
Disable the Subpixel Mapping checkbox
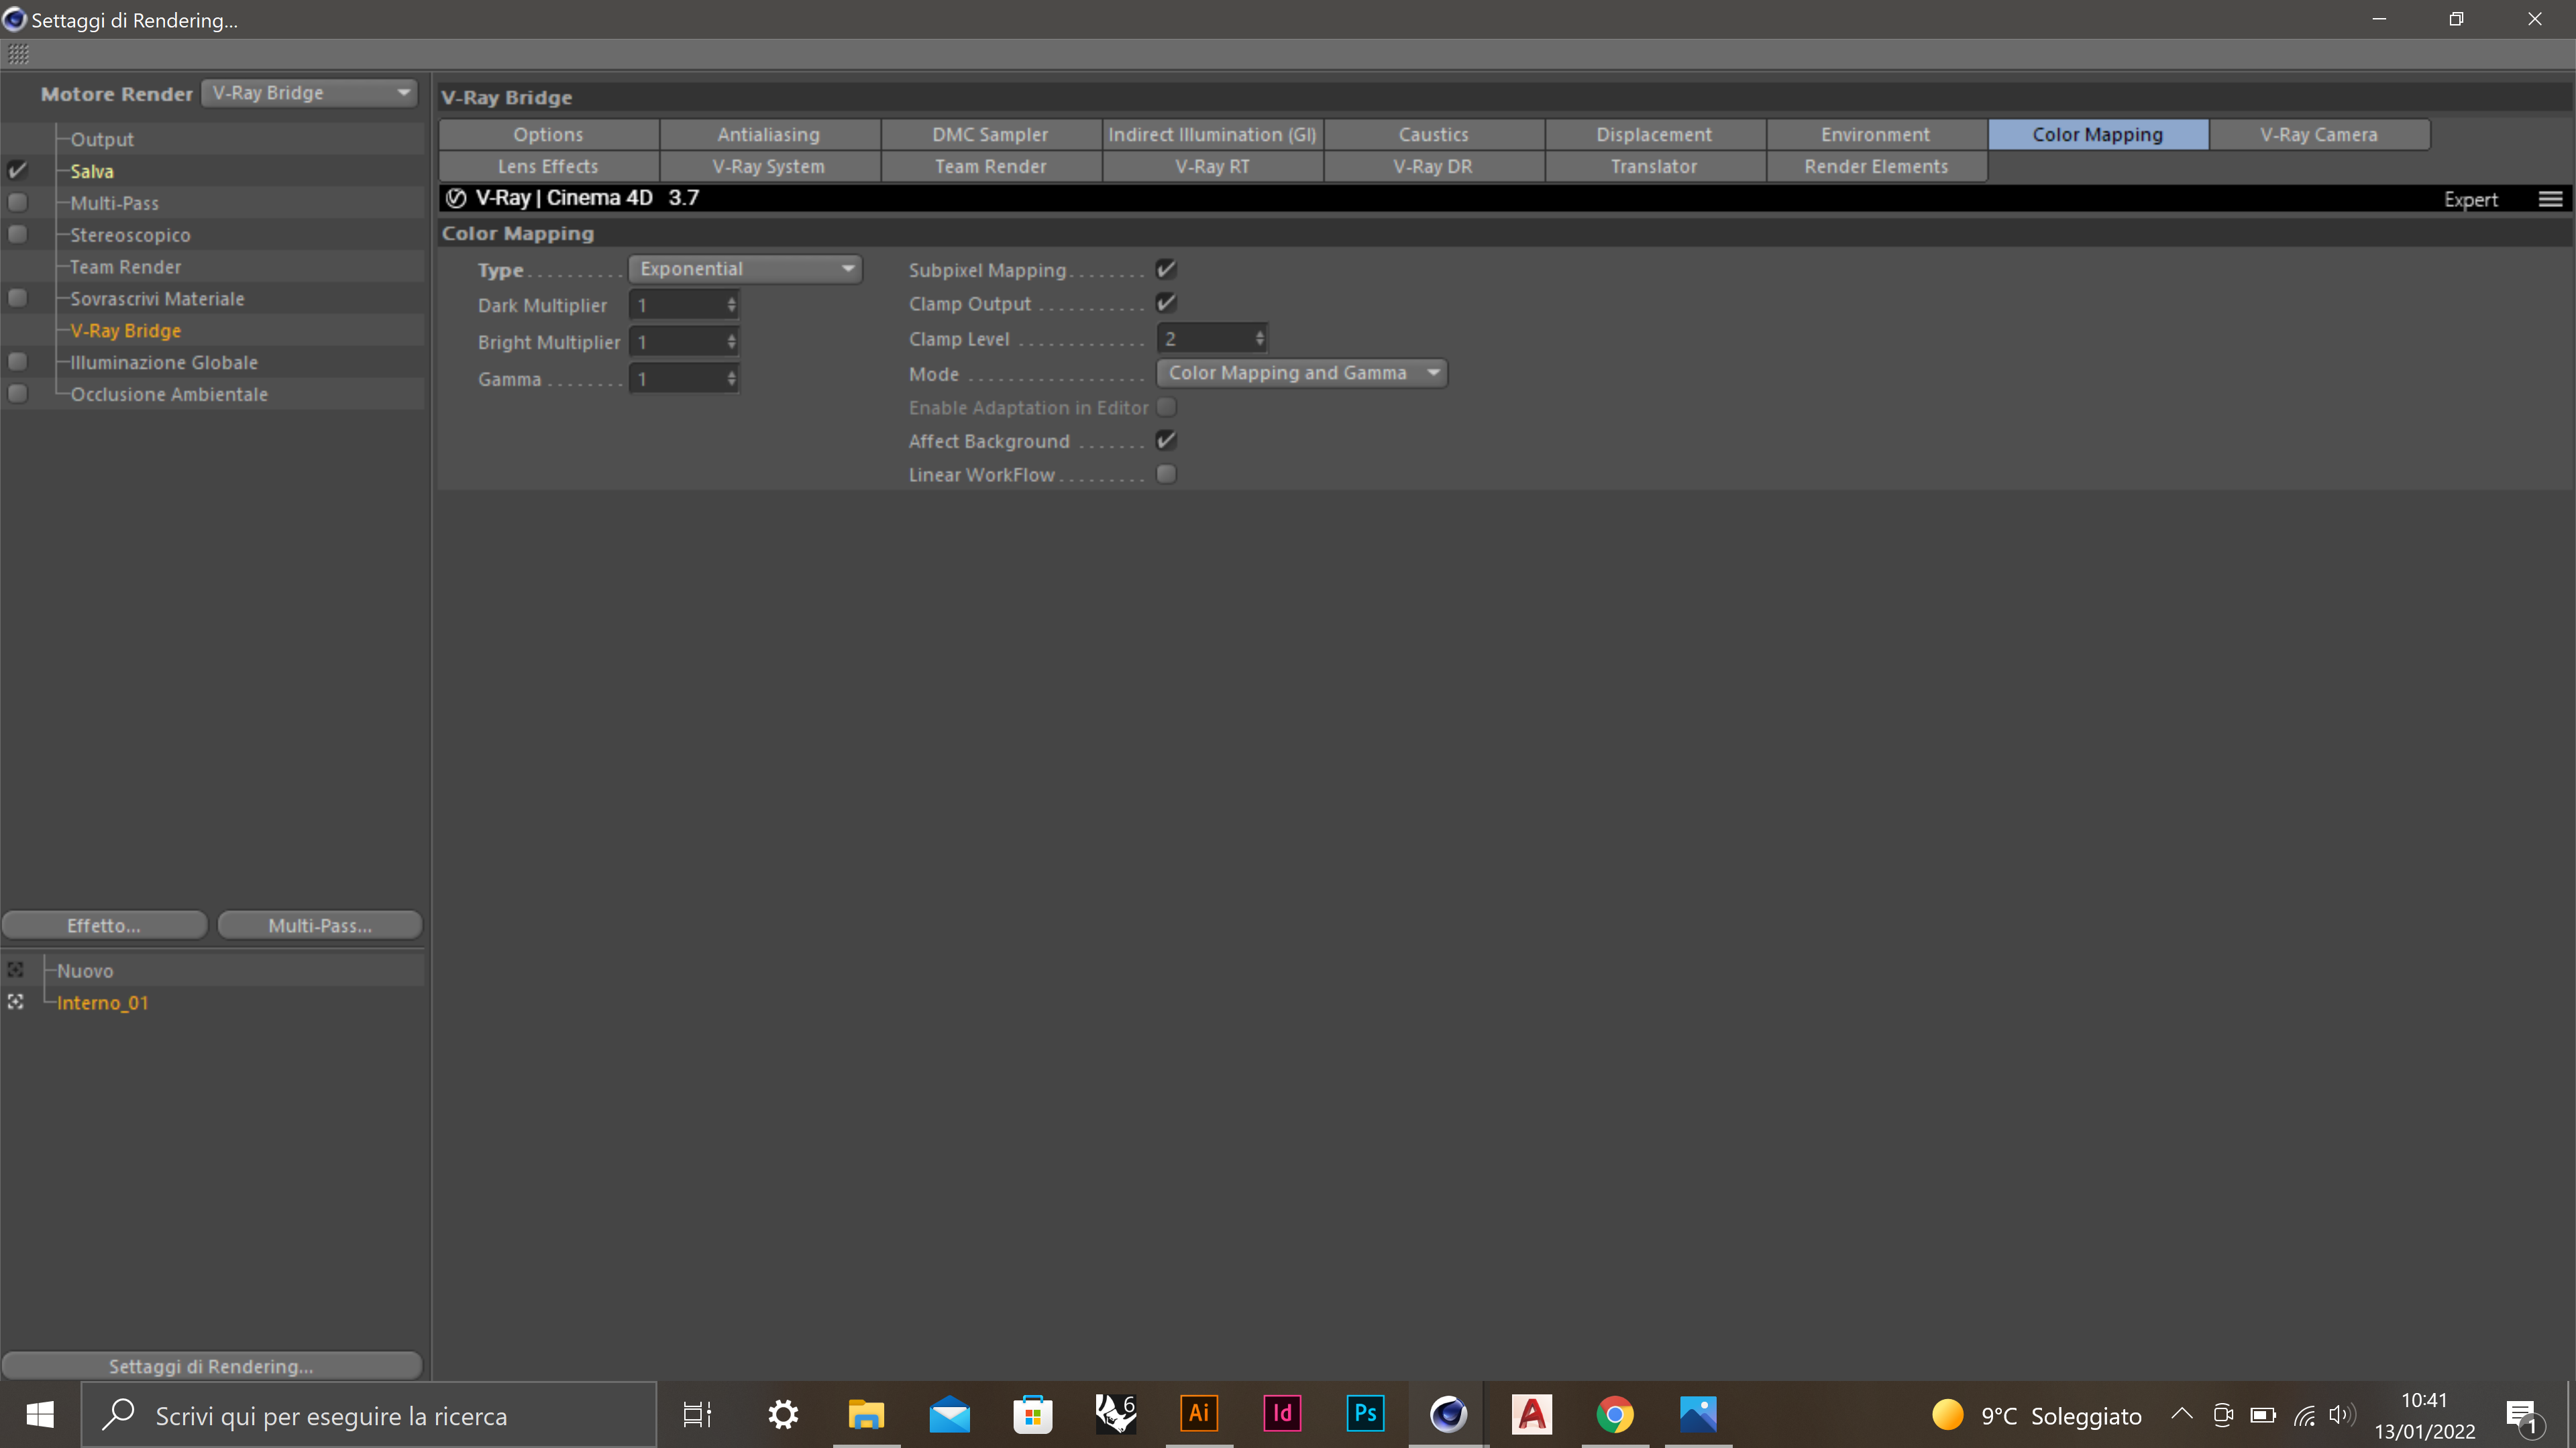pos(1166,269)
